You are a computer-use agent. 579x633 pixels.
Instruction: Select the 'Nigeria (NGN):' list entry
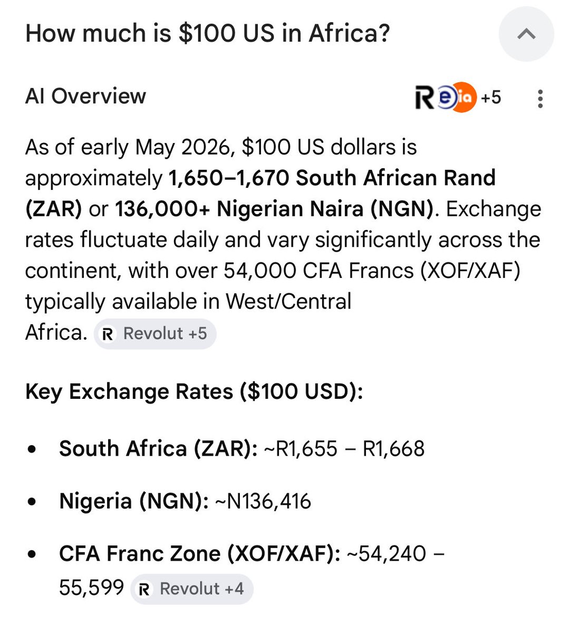coord(134,501)
